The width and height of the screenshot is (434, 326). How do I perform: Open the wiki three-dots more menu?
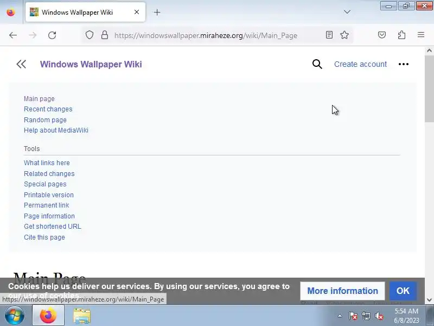[x=404, y=64]
